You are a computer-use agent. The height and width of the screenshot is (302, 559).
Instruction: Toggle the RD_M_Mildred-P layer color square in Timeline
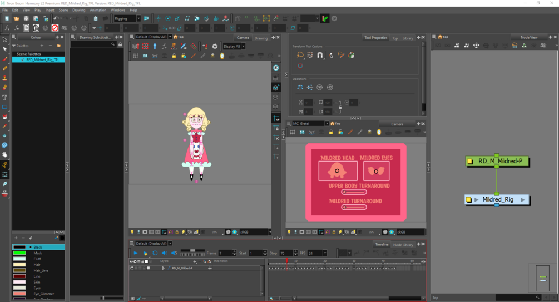[149, 268]
